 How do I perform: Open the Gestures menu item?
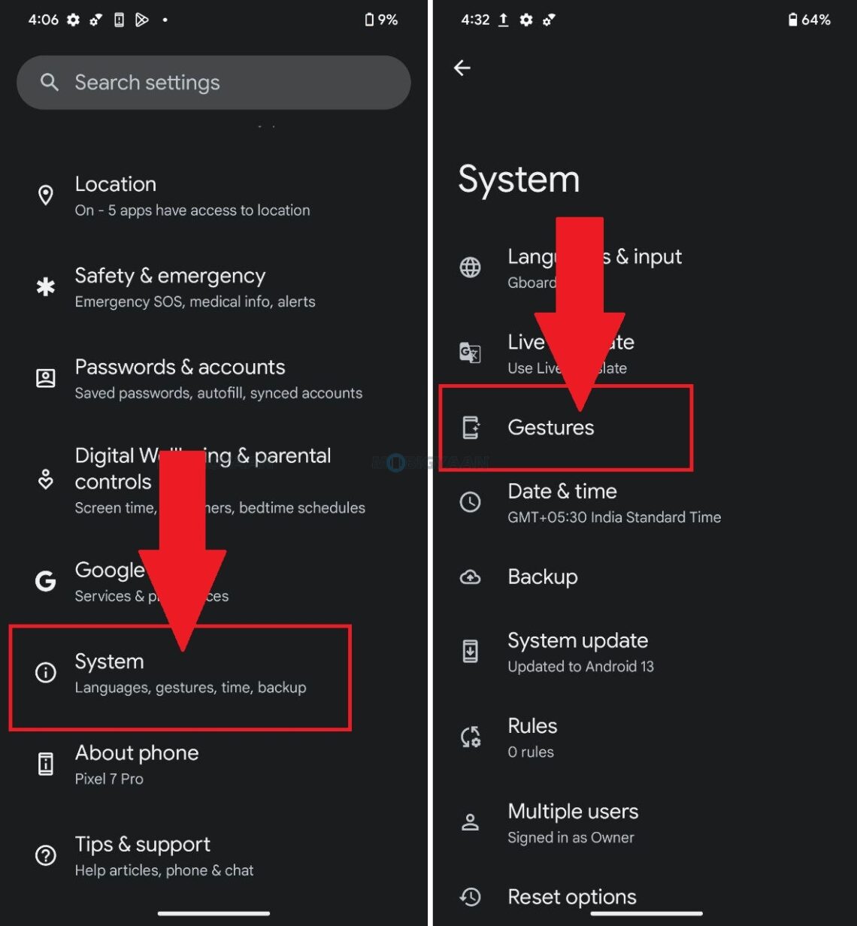pos(551,428)
